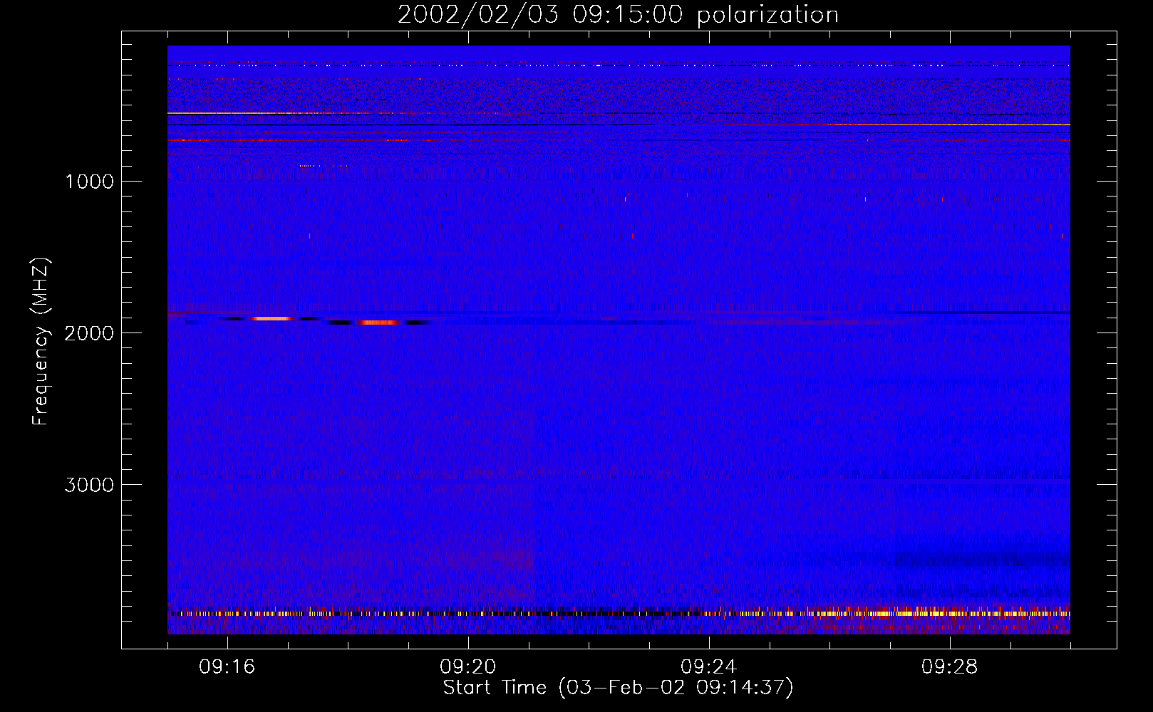
Task: Click the '09:28' time tick label
Action: (950, 667)
